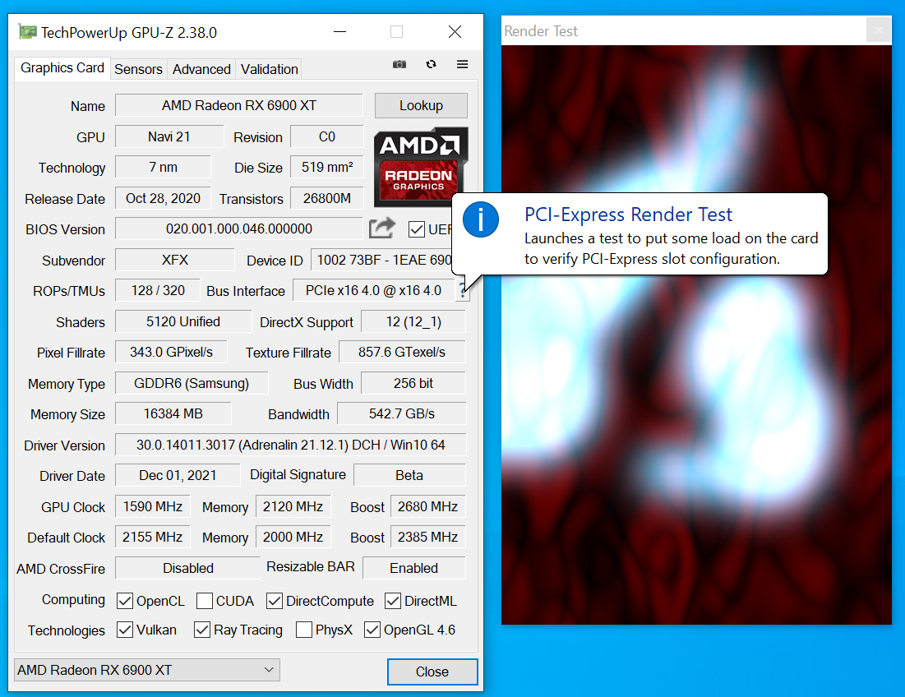Toggle the Vulkan checkbox
The width and height of the screenshot is (905, 697).
click(125, 630)
